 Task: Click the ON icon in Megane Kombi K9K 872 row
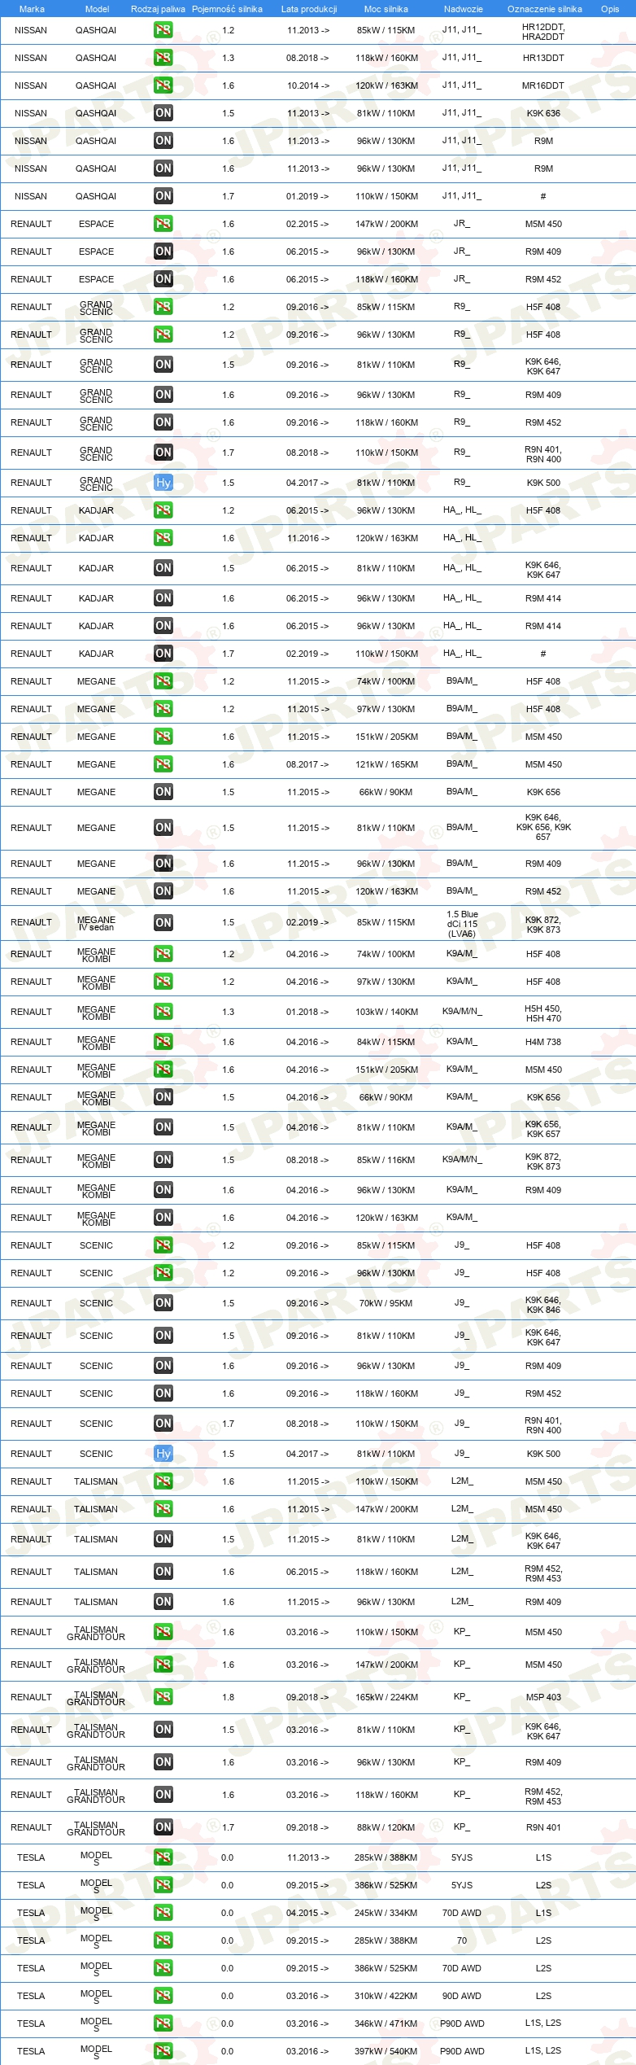tap(163, 1160)
